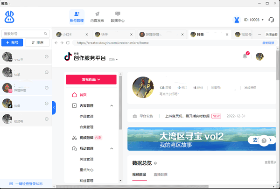The image size is (280, 189).
Task: Click the creator.douyin.com URL address bar
Action: pos(166,43)
